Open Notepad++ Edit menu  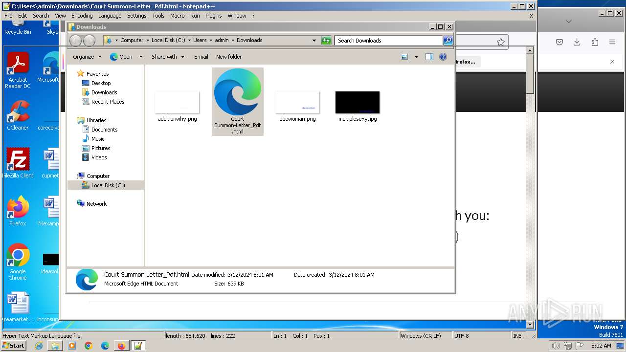[22, 16]
